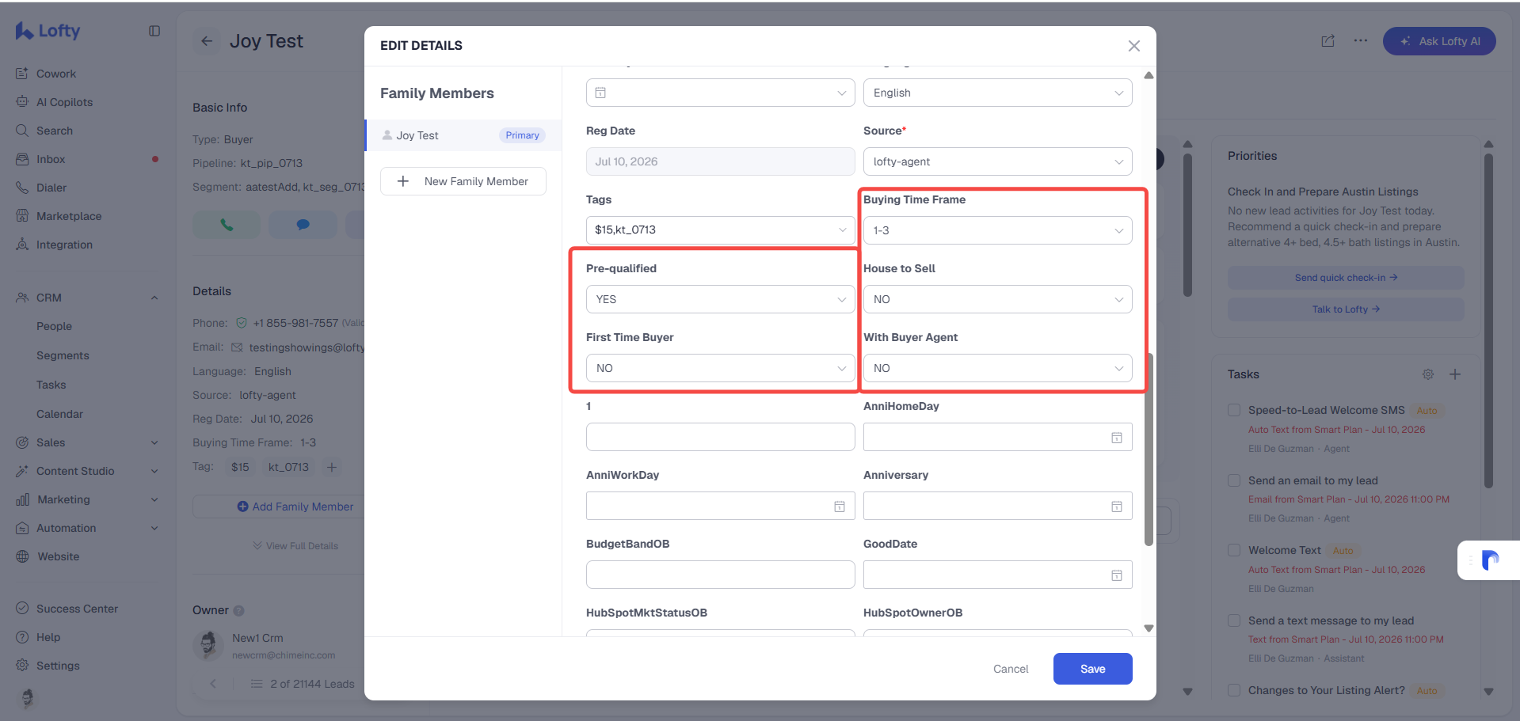Image resolution: width=1520 pixels, height=721 pixels.
Task: Open Success Center
Action: pos(77,609)
